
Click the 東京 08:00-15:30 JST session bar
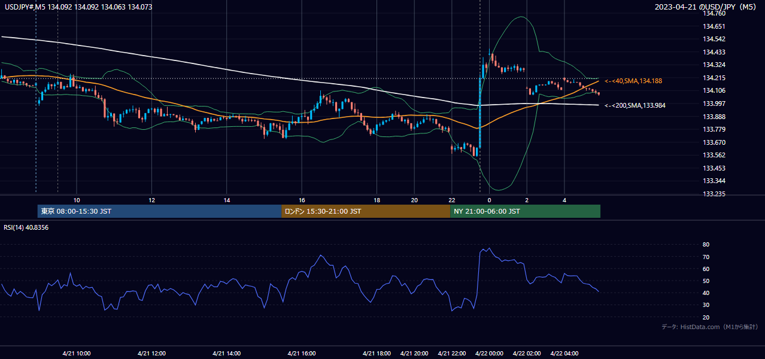[x=159, y=211]
